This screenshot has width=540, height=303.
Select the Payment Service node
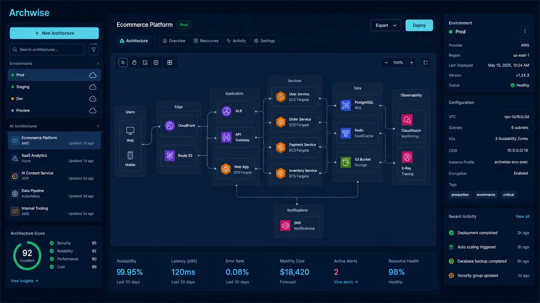(296, 147)
